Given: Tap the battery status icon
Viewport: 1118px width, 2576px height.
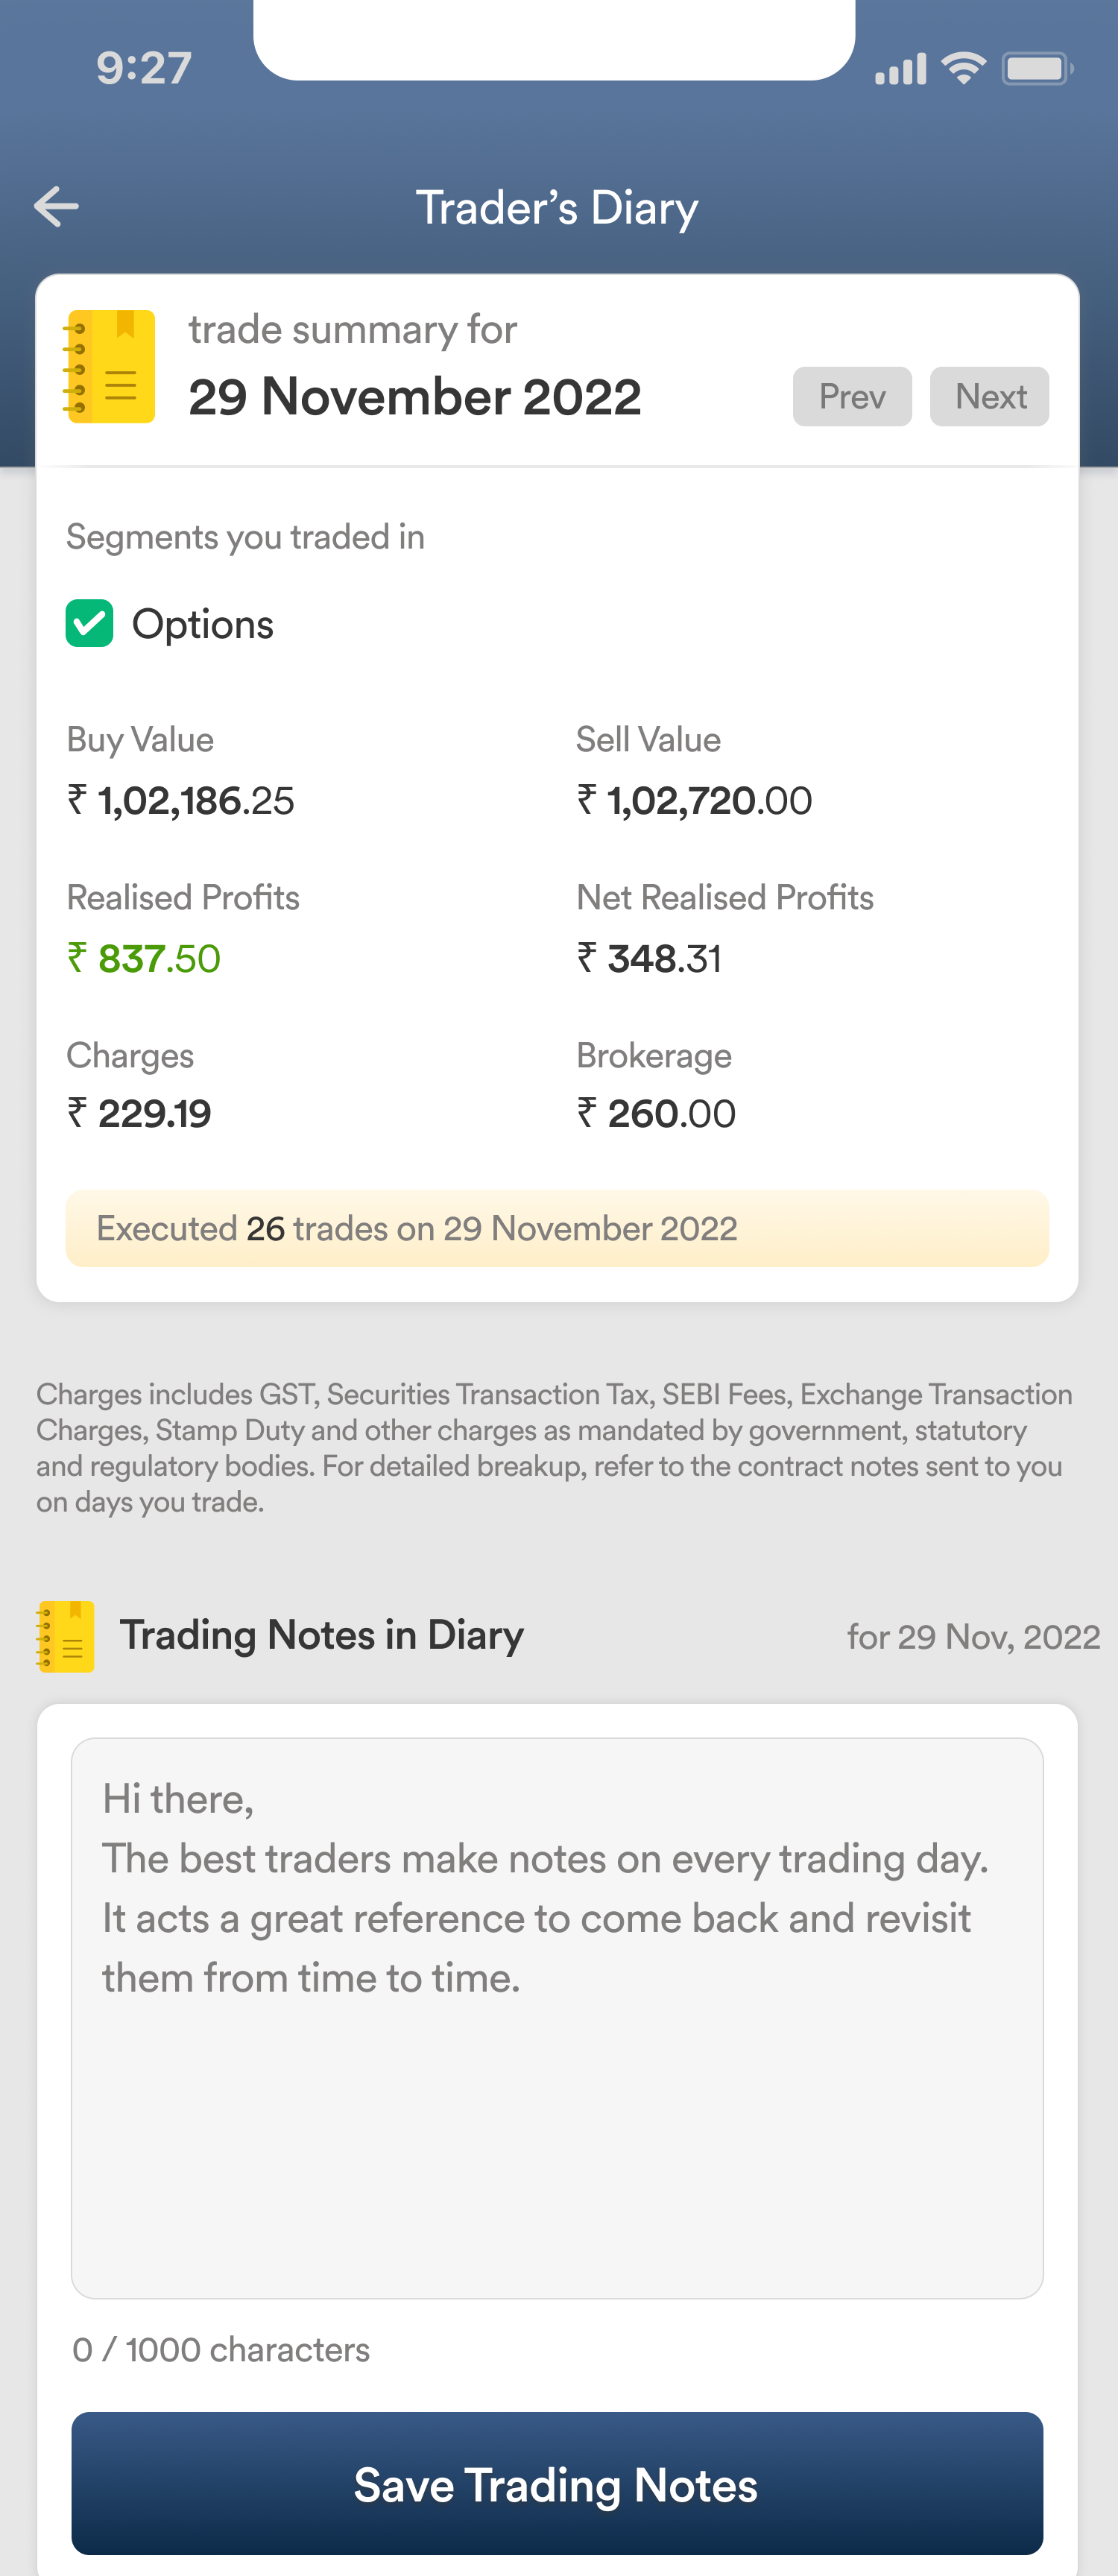Looking at the screenshot, I should [1038, 68].
